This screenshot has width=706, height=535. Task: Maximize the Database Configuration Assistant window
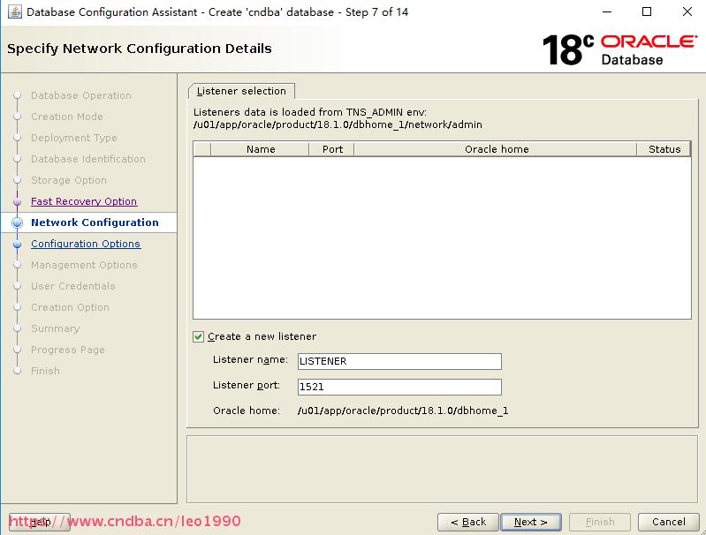[x=647, y=11]
